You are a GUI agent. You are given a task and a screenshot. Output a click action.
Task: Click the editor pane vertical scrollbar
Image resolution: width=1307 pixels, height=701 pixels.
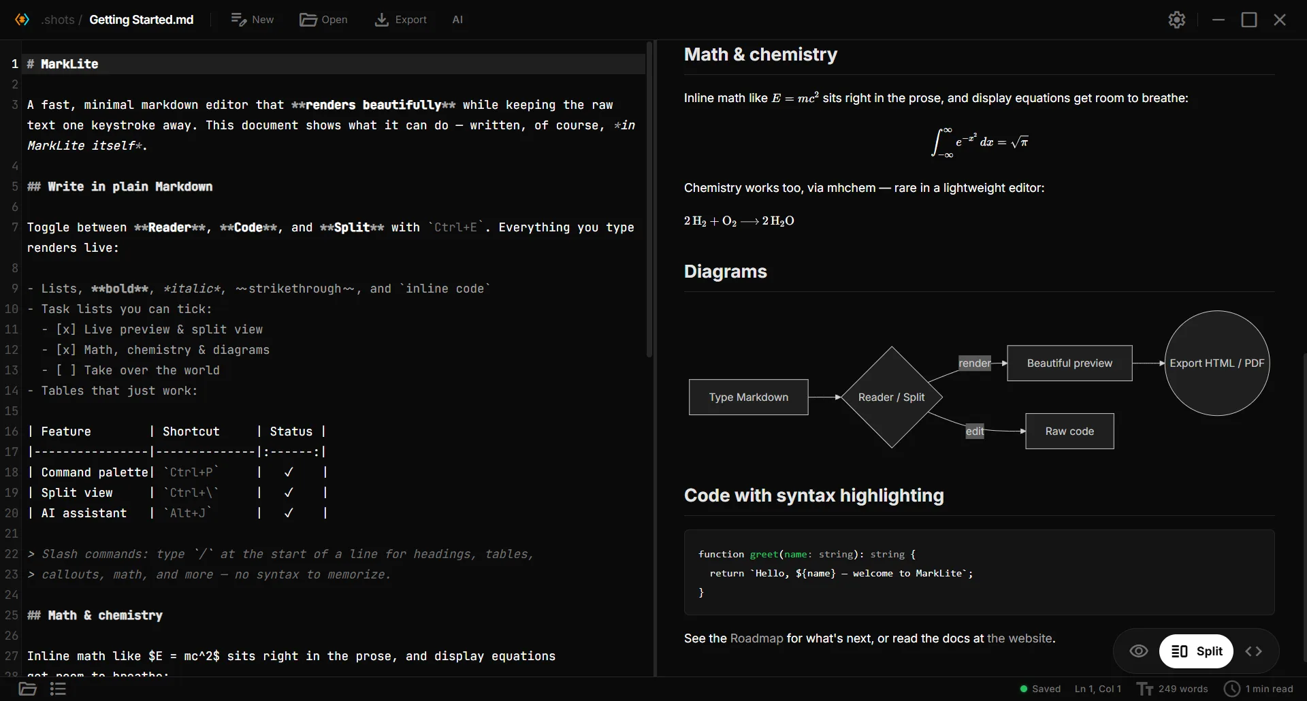(x=649, y=199)
